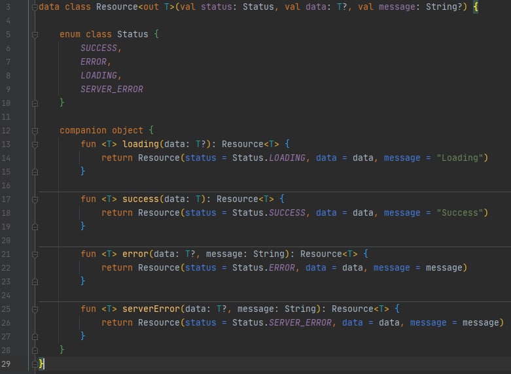Click Status.SERVER_ERROR on line 26

[x=281, y=322]
